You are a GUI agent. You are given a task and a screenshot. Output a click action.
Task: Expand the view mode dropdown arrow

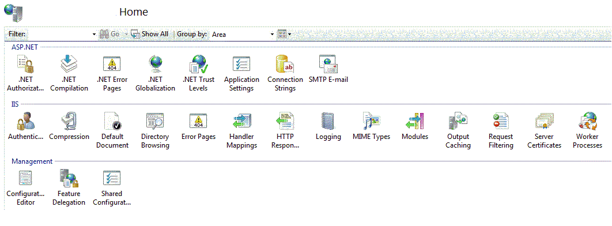290,35
